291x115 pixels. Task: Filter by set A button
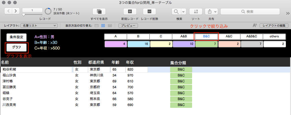(116, 37)
